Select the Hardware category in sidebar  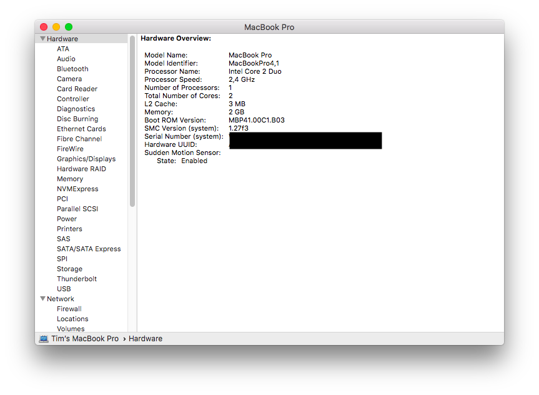(x=81, y=39)
